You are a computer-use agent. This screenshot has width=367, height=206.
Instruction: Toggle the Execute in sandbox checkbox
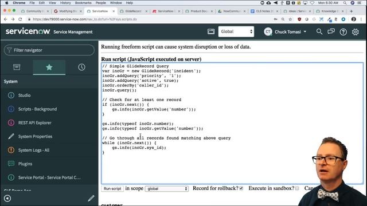point(297,188)
